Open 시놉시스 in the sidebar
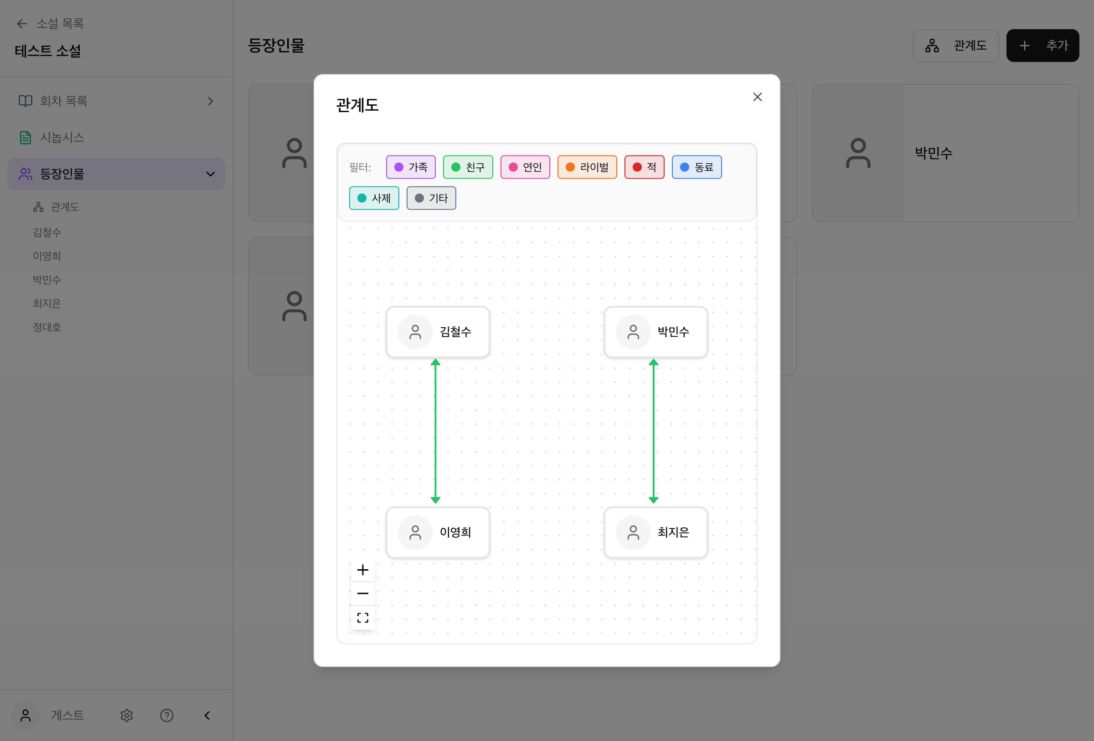Screen dimensions: 1094x741 (62, 137)
